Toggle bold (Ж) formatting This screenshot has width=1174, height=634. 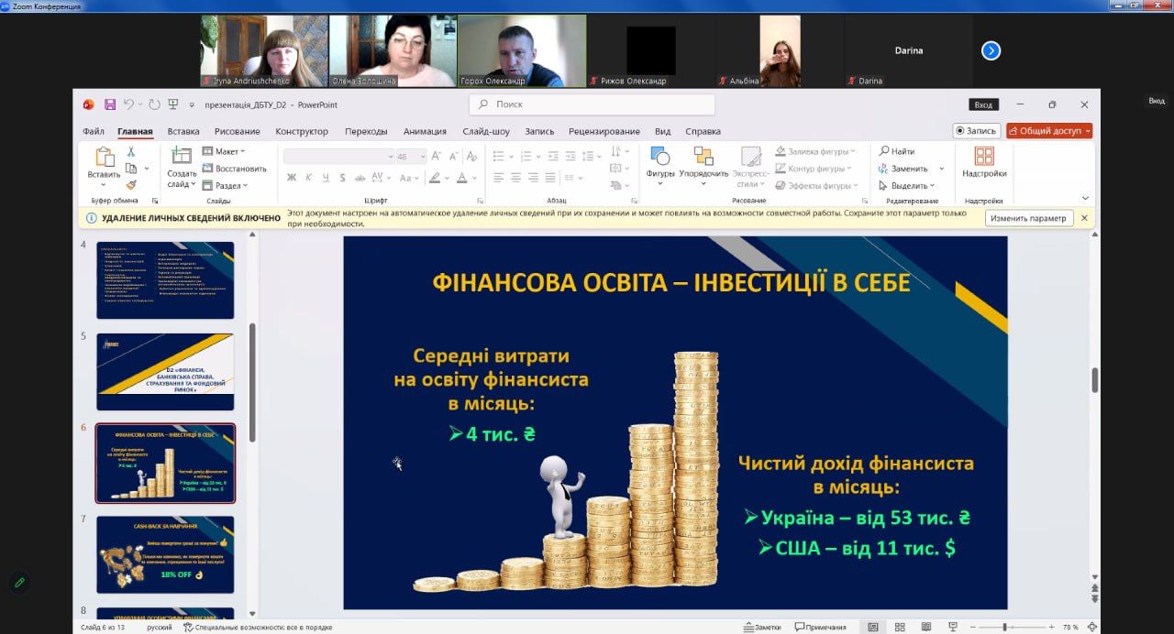pos(291,178)
